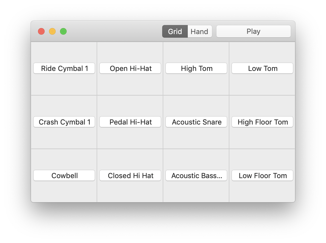Tap the High Tom pad
This screenshot has width=326, height=243.
(196, 68)
